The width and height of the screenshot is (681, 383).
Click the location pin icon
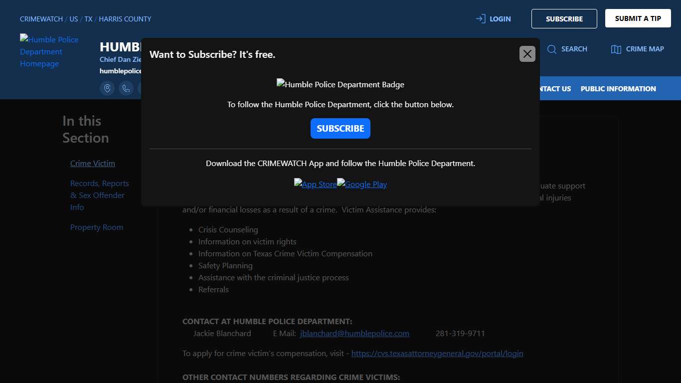[107, 88]
